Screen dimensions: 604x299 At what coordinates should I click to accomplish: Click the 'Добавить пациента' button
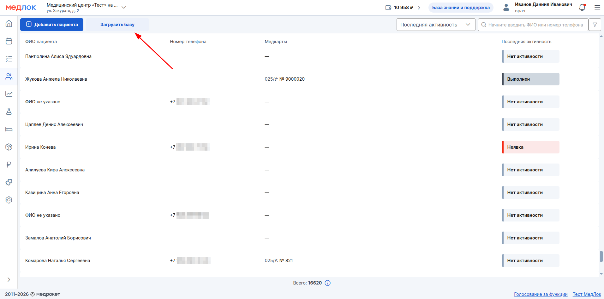coord(52,25)
